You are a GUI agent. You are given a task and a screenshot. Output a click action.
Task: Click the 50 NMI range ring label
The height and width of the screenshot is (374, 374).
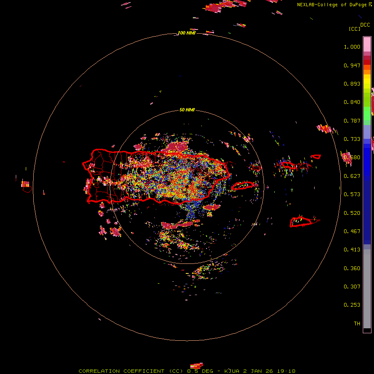click(x=187, y=110)
